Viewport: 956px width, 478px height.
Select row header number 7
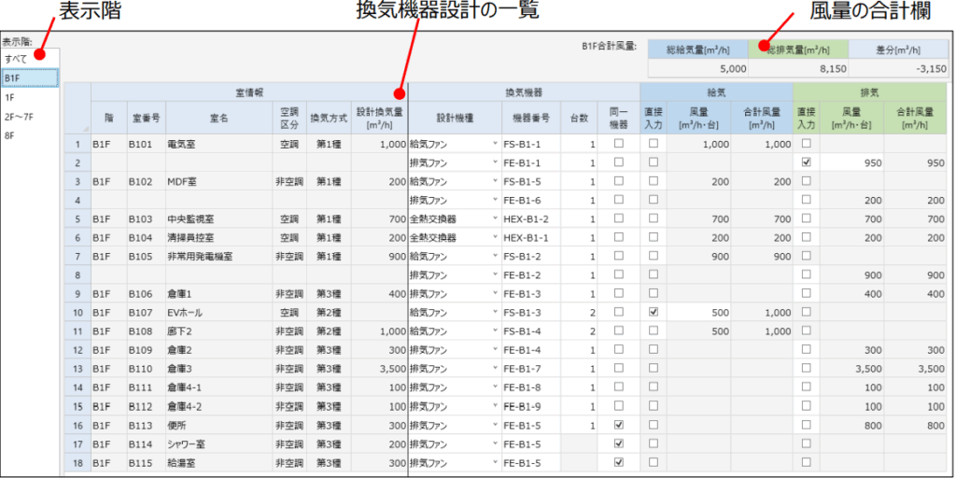point(77,256)
